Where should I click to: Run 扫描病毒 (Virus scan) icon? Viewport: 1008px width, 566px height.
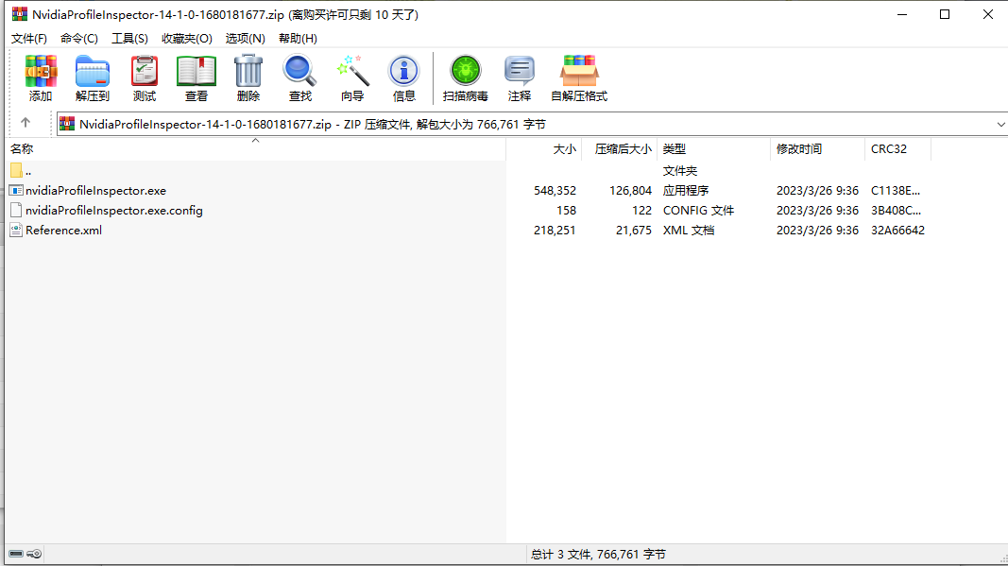466,71
